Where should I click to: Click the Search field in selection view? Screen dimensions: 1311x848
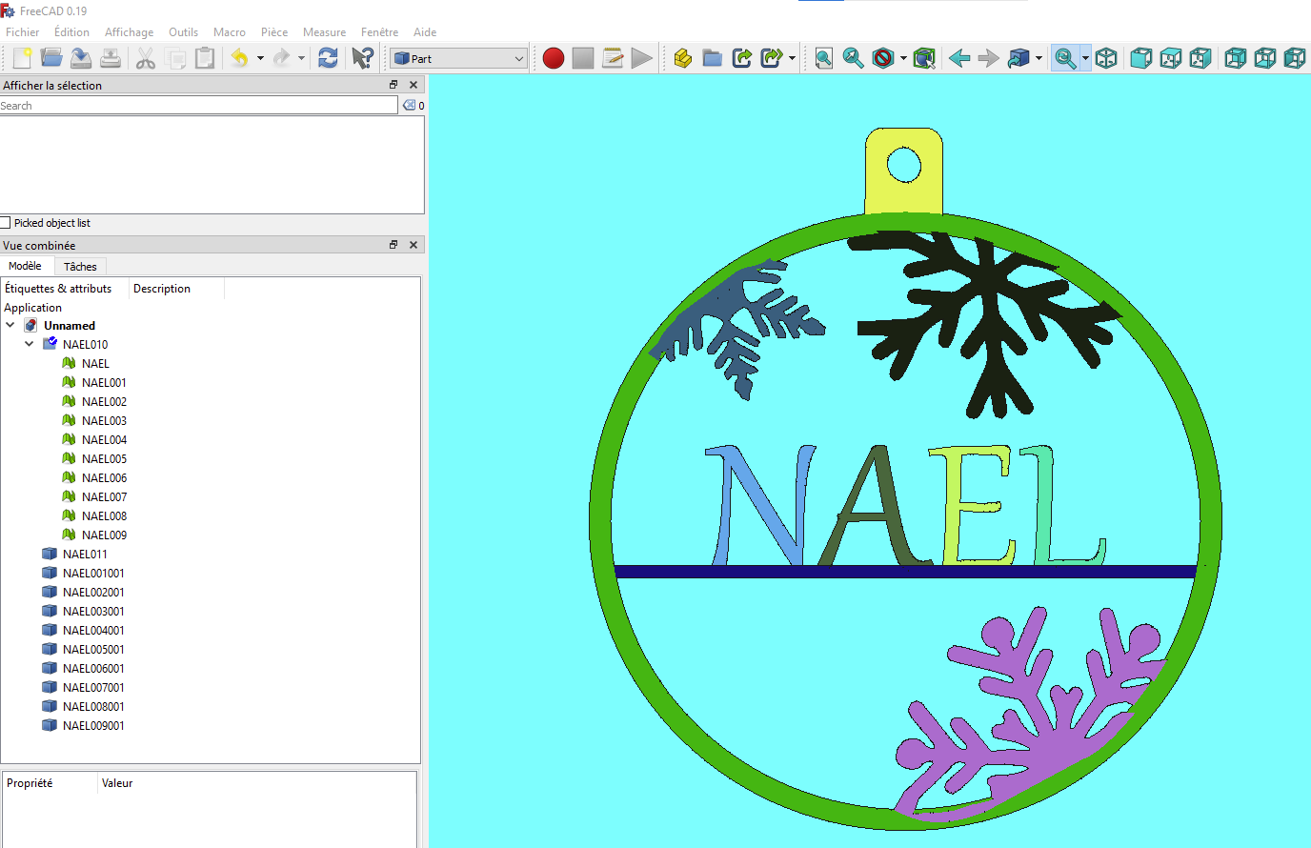(199, 106)
